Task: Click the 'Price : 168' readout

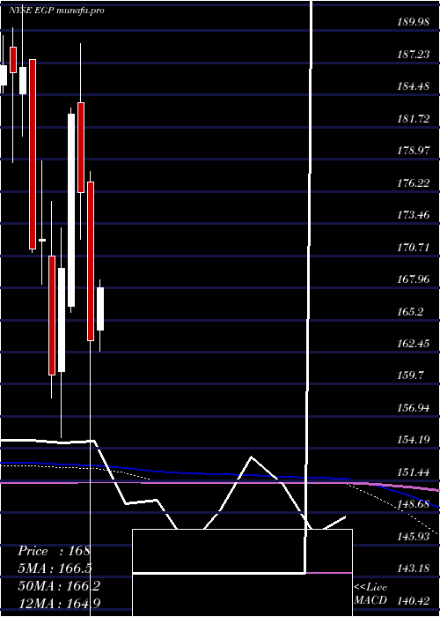Action: pyautogui.click(x=55, y=551)
